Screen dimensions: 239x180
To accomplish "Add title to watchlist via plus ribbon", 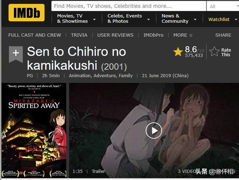I will point(16,54).
